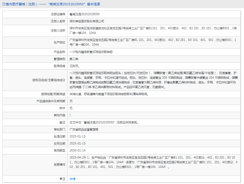
Task: Click the bullet icon next to 注
Action: pos(61,179)
